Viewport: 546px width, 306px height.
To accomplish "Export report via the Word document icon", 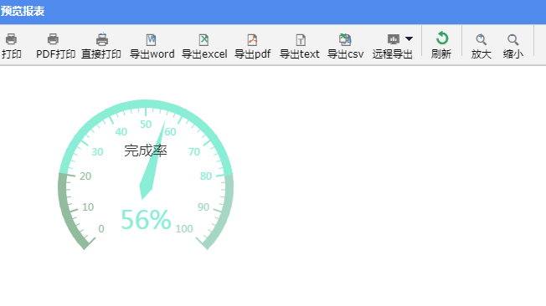I will coord(151,39).
